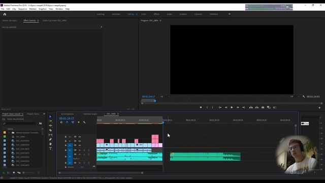Open the File menu
325x183 pixels.
tap(3, 9)
